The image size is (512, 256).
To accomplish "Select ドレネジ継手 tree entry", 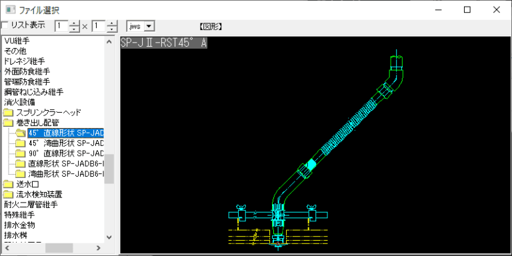I will point(25,61).
